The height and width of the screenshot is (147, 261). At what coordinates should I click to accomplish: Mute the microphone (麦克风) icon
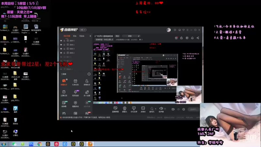152,109
